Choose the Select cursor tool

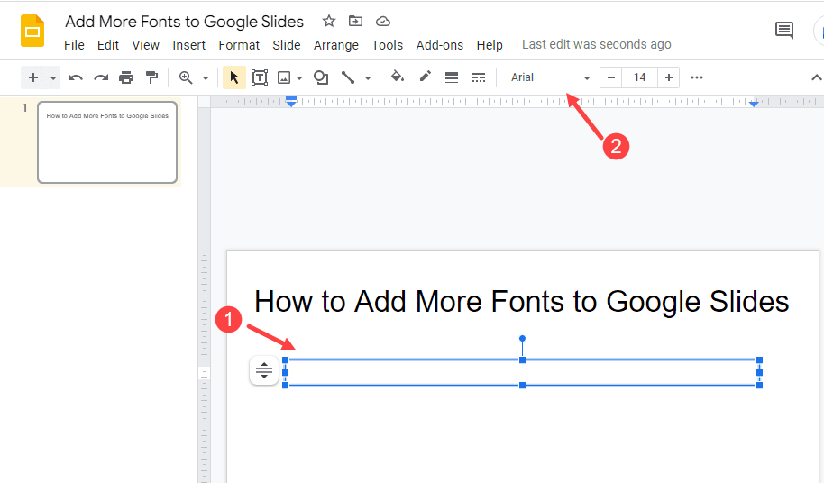click(x=234, y=77)
